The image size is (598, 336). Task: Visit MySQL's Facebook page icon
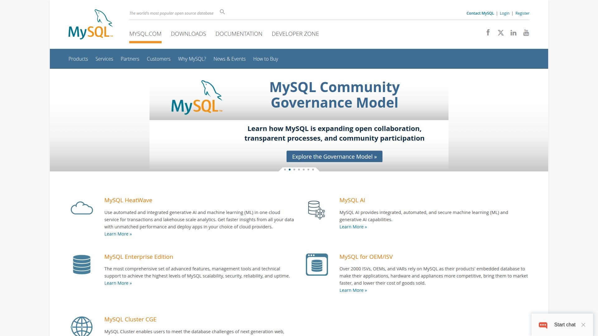coord(488,32)
